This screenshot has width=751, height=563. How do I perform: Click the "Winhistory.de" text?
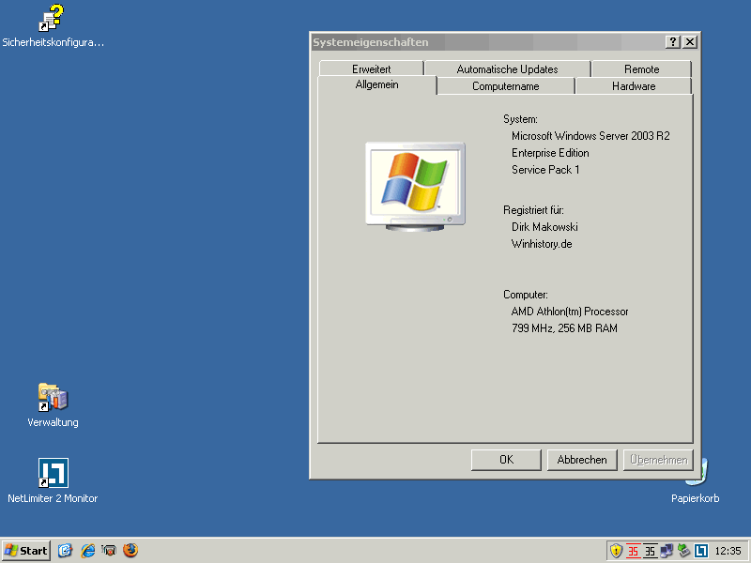(542, 244)
